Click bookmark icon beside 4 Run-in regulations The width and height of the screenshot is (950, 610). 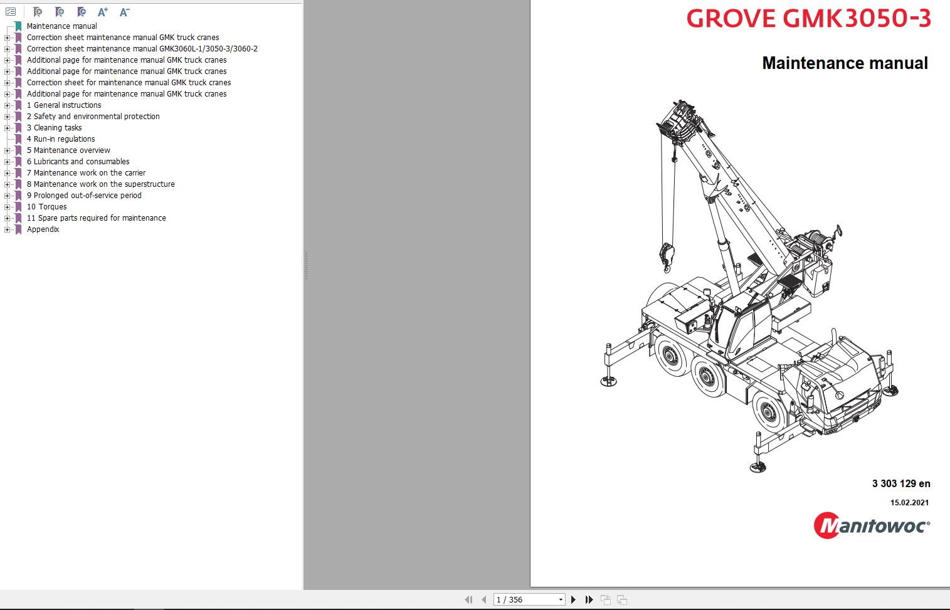point(18,139)
